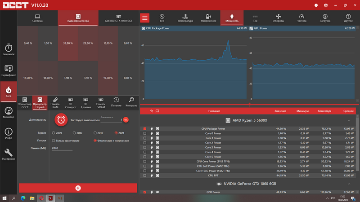This screenshot has height=202, width=360.
Task: Select the Память RAM test
Action: pos(55,103)
